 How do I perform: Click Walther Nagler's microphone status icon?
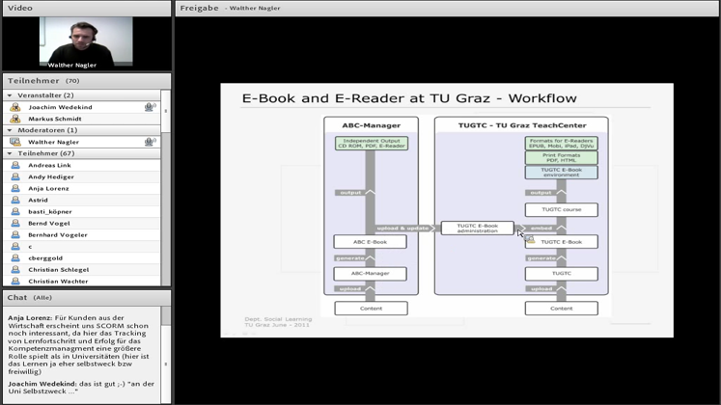click(150, 142)
